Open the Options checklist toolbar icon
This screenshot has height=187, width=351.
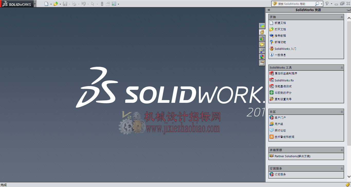[114, 4]
